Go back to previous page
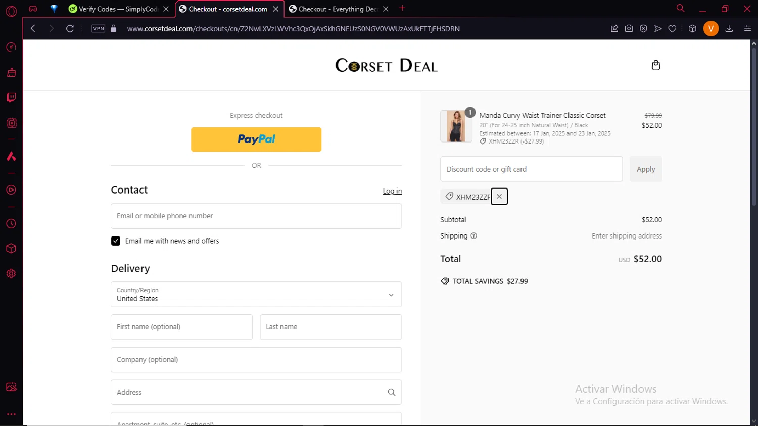 click(x=33, y=29)
